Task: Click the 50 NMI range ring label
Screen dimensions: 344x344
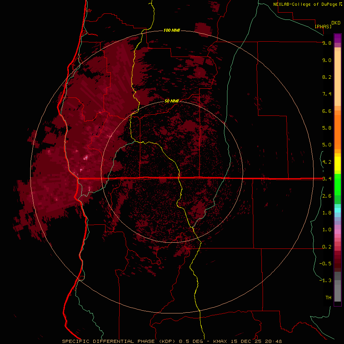Action: tap(172, 101)
